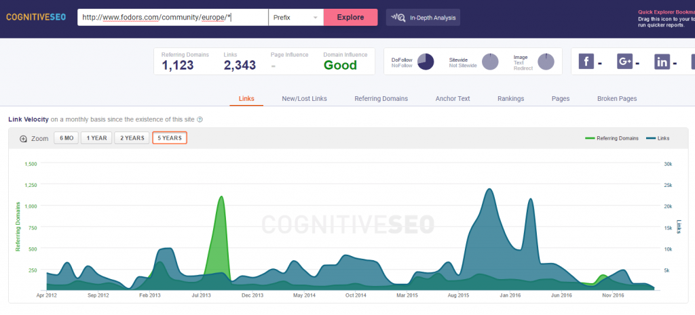Set chart zoom to 6 MO
The width and height of the screenshot is (695, 315).
click(x=66, y=138)
